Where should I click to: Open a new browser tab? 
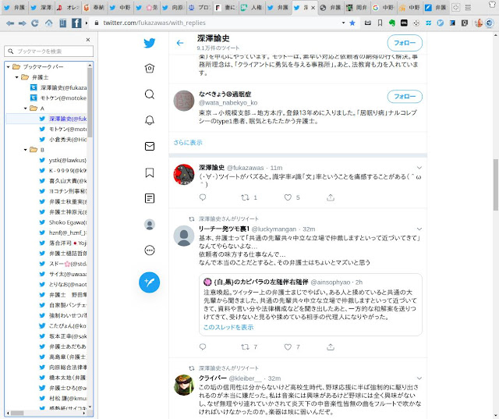[455, 8]
